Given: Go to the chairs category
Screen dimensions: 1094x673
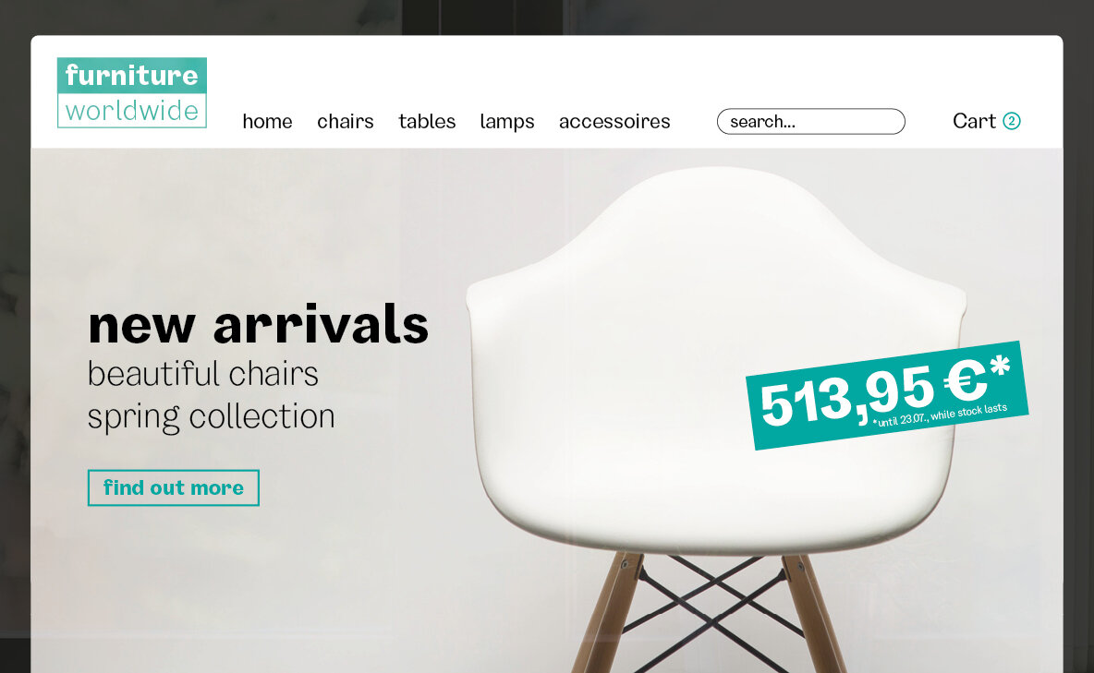Looking at the screenshot, I should (346, 121).
